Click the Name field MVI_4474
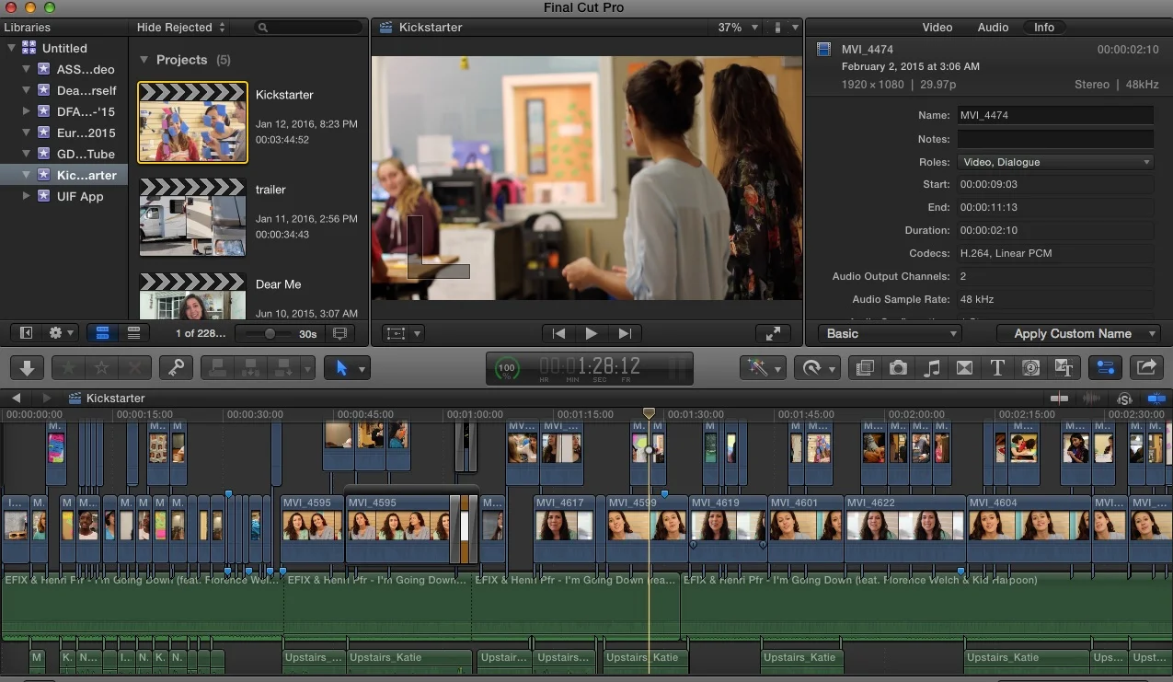The width and height of the screenshot is (1173, 682). pos(1055,116)
